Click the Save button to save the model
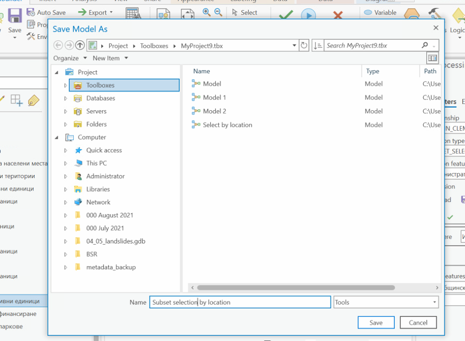This screenshot has width=465, height=341. click(376, 322)
